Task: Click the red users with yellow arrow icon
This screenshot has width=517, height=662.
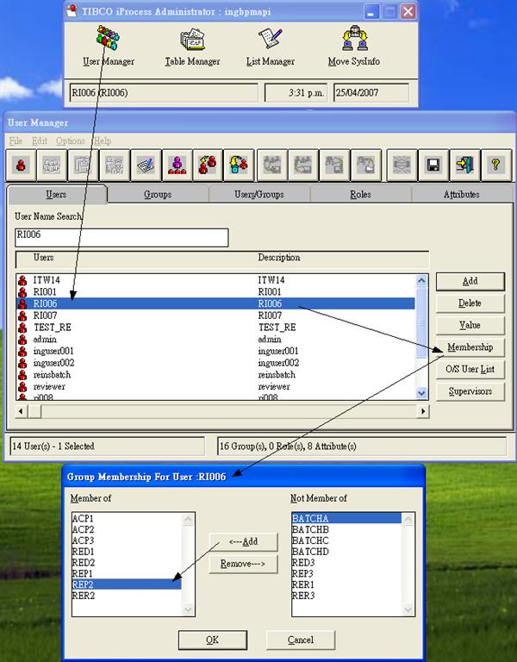Action: [208, 165]
